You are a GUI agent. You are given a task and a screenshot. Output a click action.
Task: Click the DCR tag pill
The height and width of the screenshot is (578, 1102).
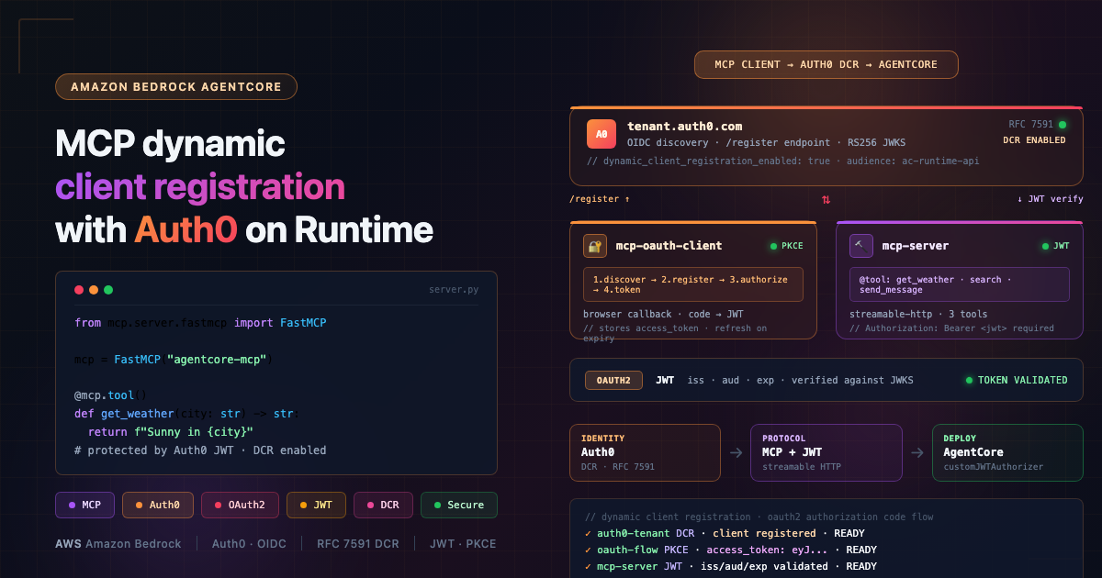[383, 505]
